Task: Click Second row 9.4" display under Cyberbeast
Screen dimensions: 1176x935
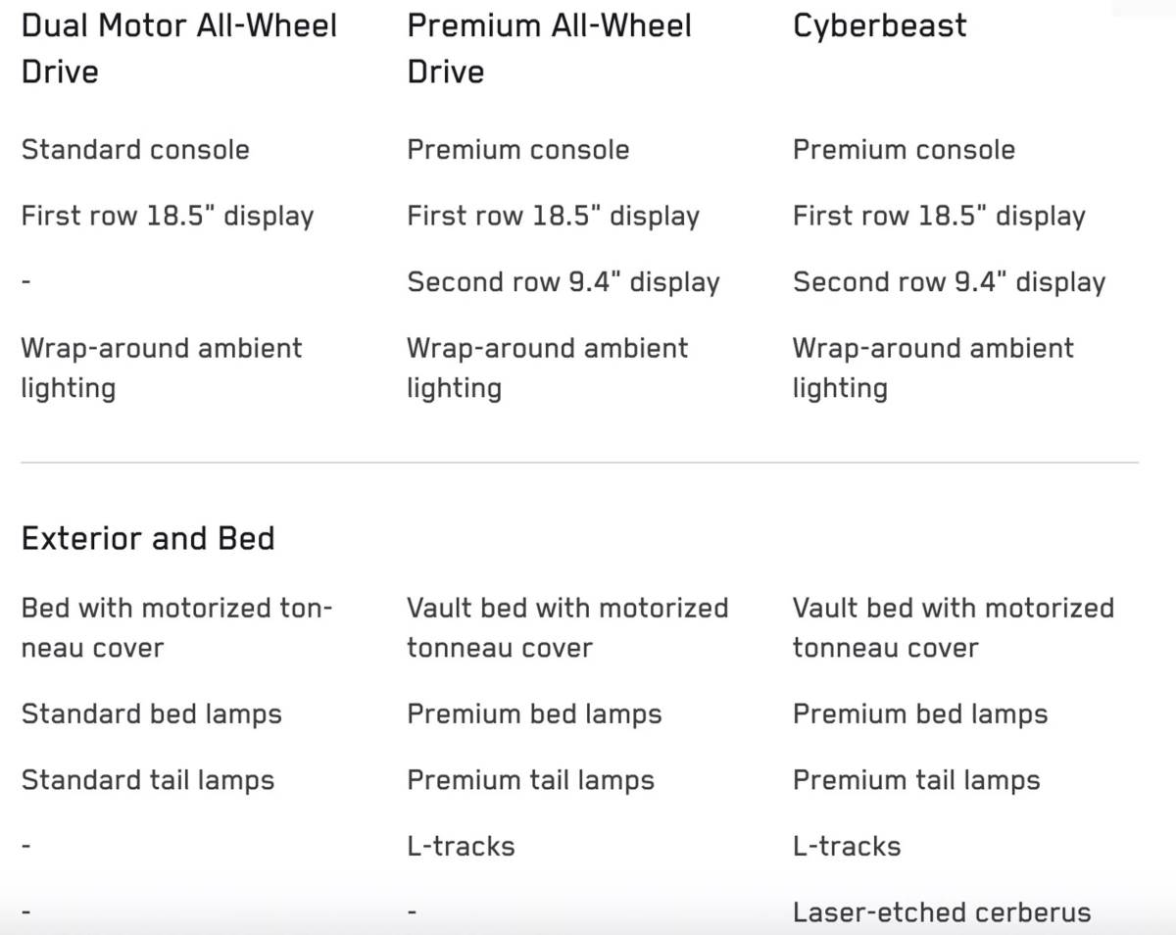Action: point(949,282)
